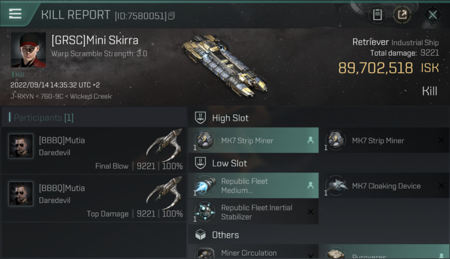
Task: Close the kill report window
Action: coord(432,15)
